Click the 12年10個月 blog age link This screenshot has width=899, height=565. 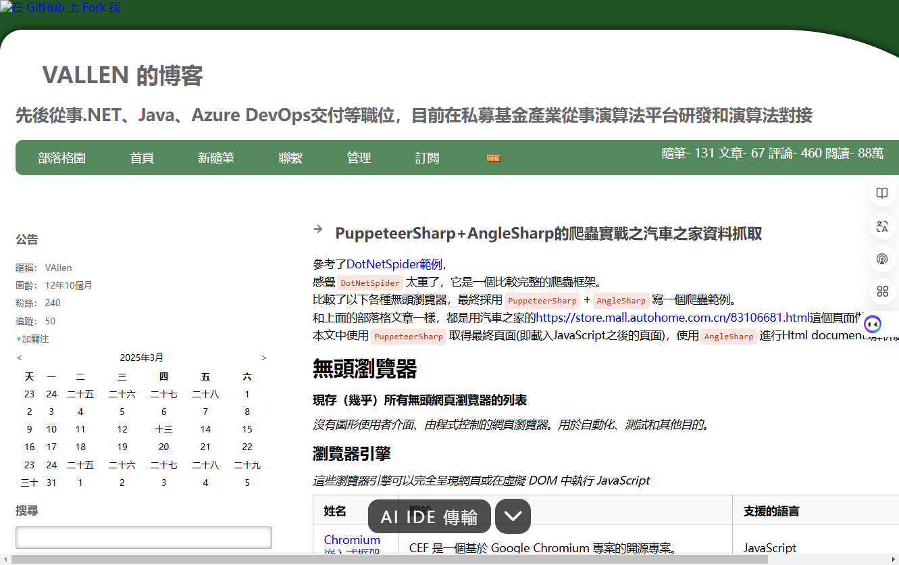(x=68, y=285)
